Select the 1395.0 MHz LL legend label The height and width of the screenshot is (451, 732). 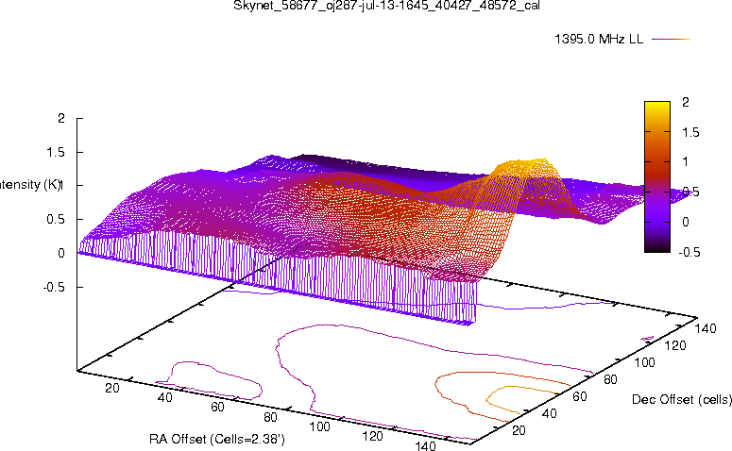[599, 40]
